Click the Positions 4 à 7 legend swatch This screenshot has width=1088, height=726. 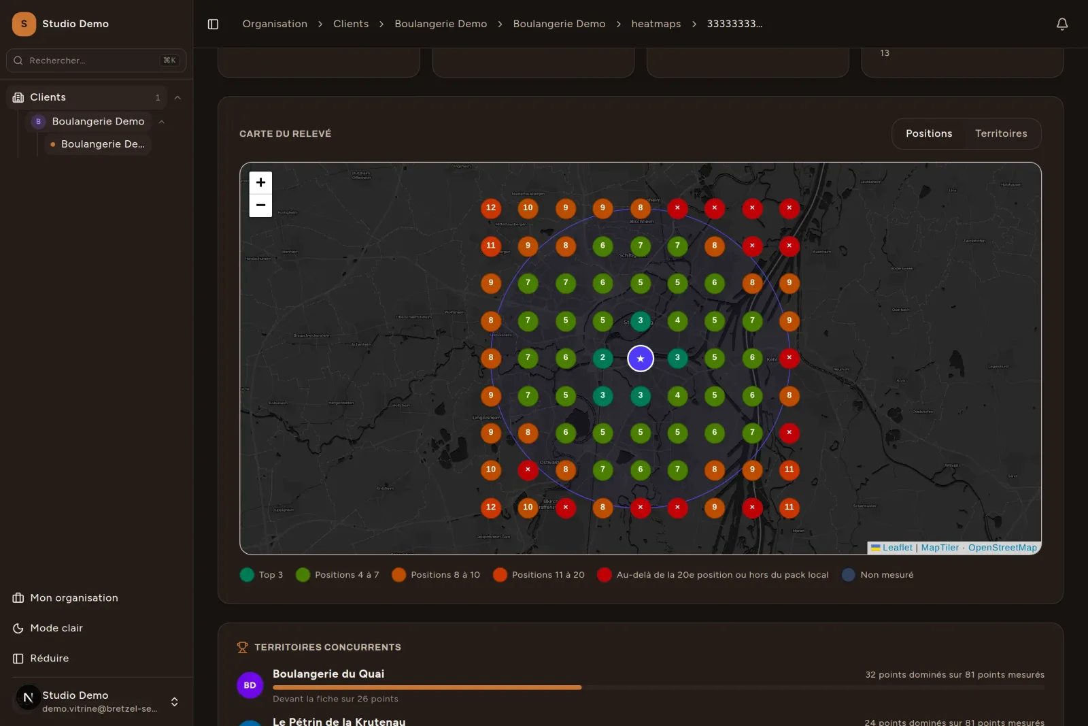(x=303, y=575)
